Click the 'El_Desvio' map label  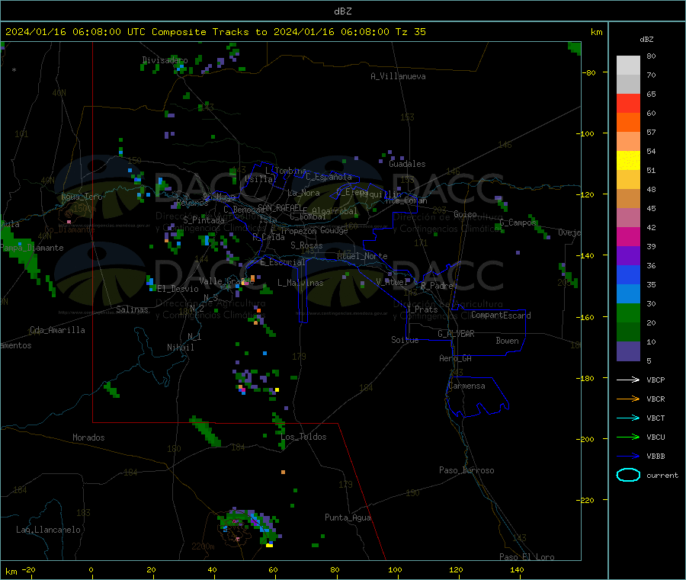(x=178, y=289)
